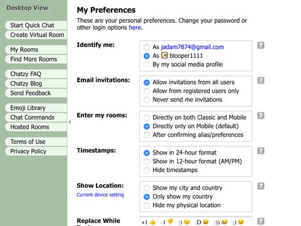
Task: Open help icon for Identify me
Action: [261, 45]
